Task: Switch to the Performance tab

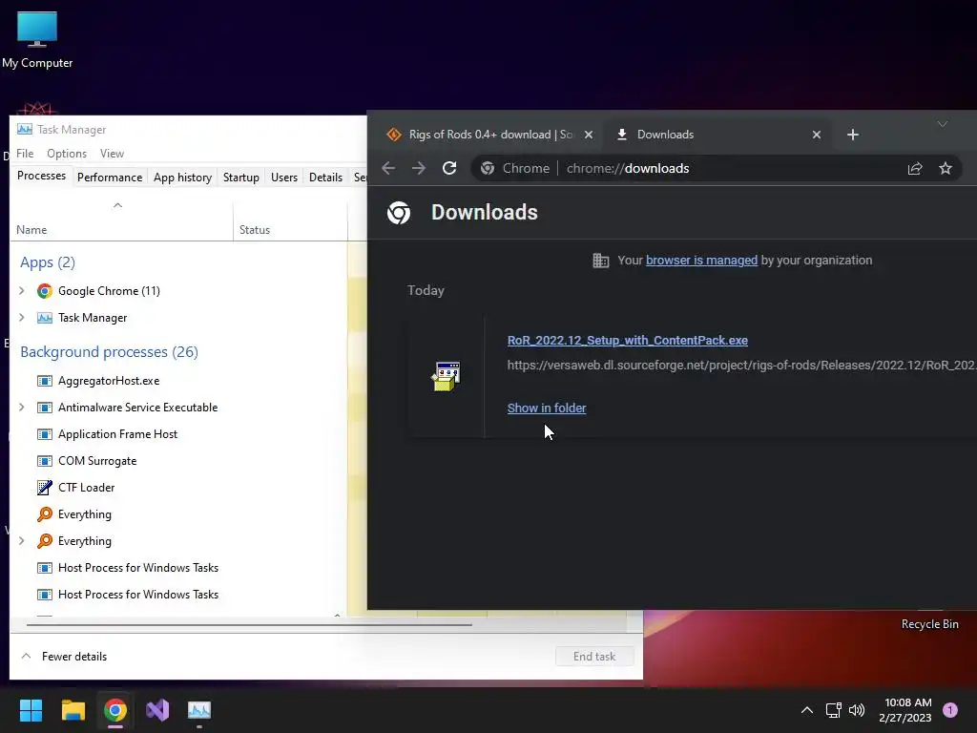Action: pos(110,178)
